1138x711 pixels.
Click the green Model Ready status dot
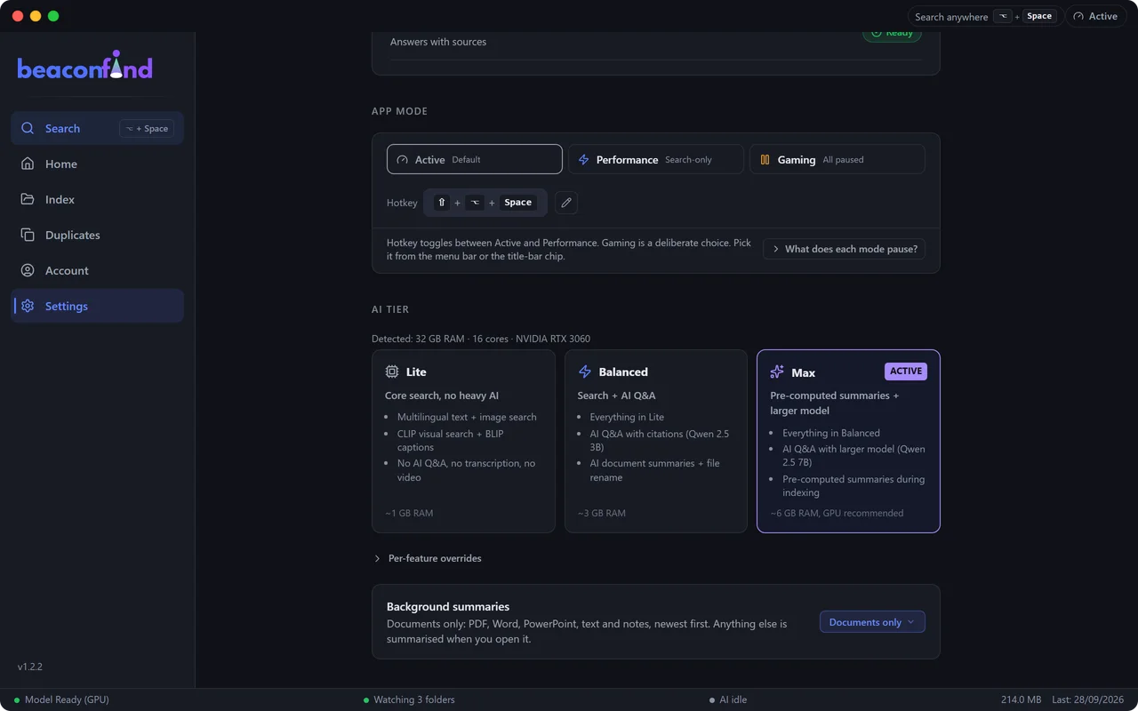[x=17, y=700]
